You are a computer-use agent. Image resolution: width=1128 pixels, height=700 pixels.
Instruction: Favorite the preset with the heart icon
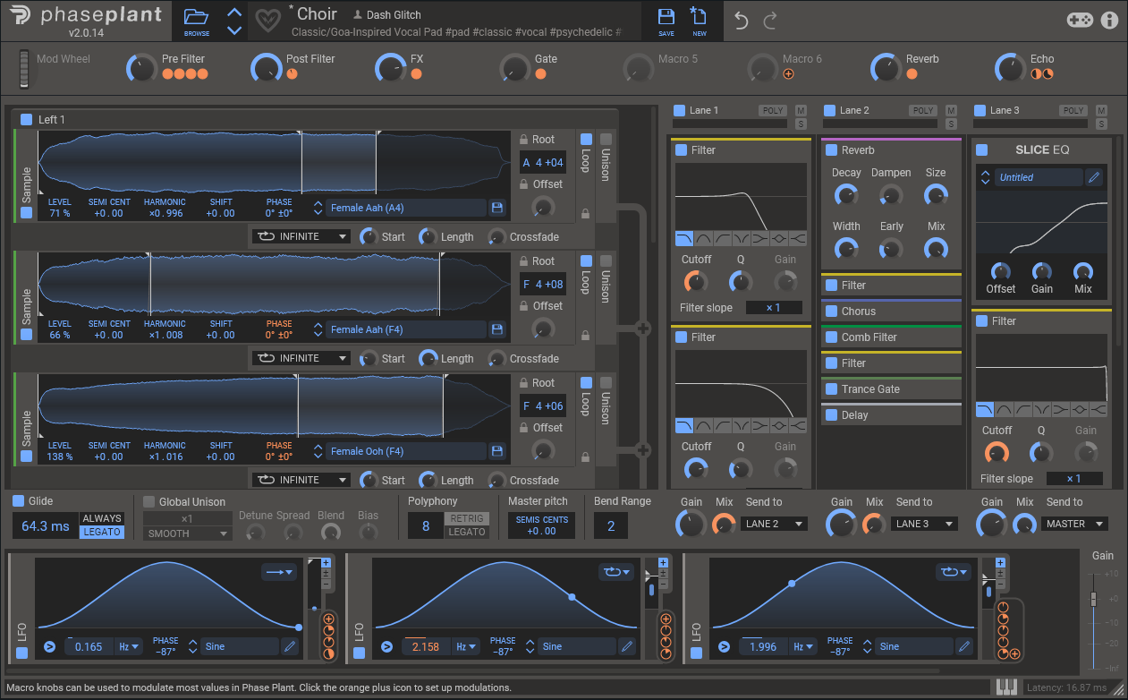point(267,20)
